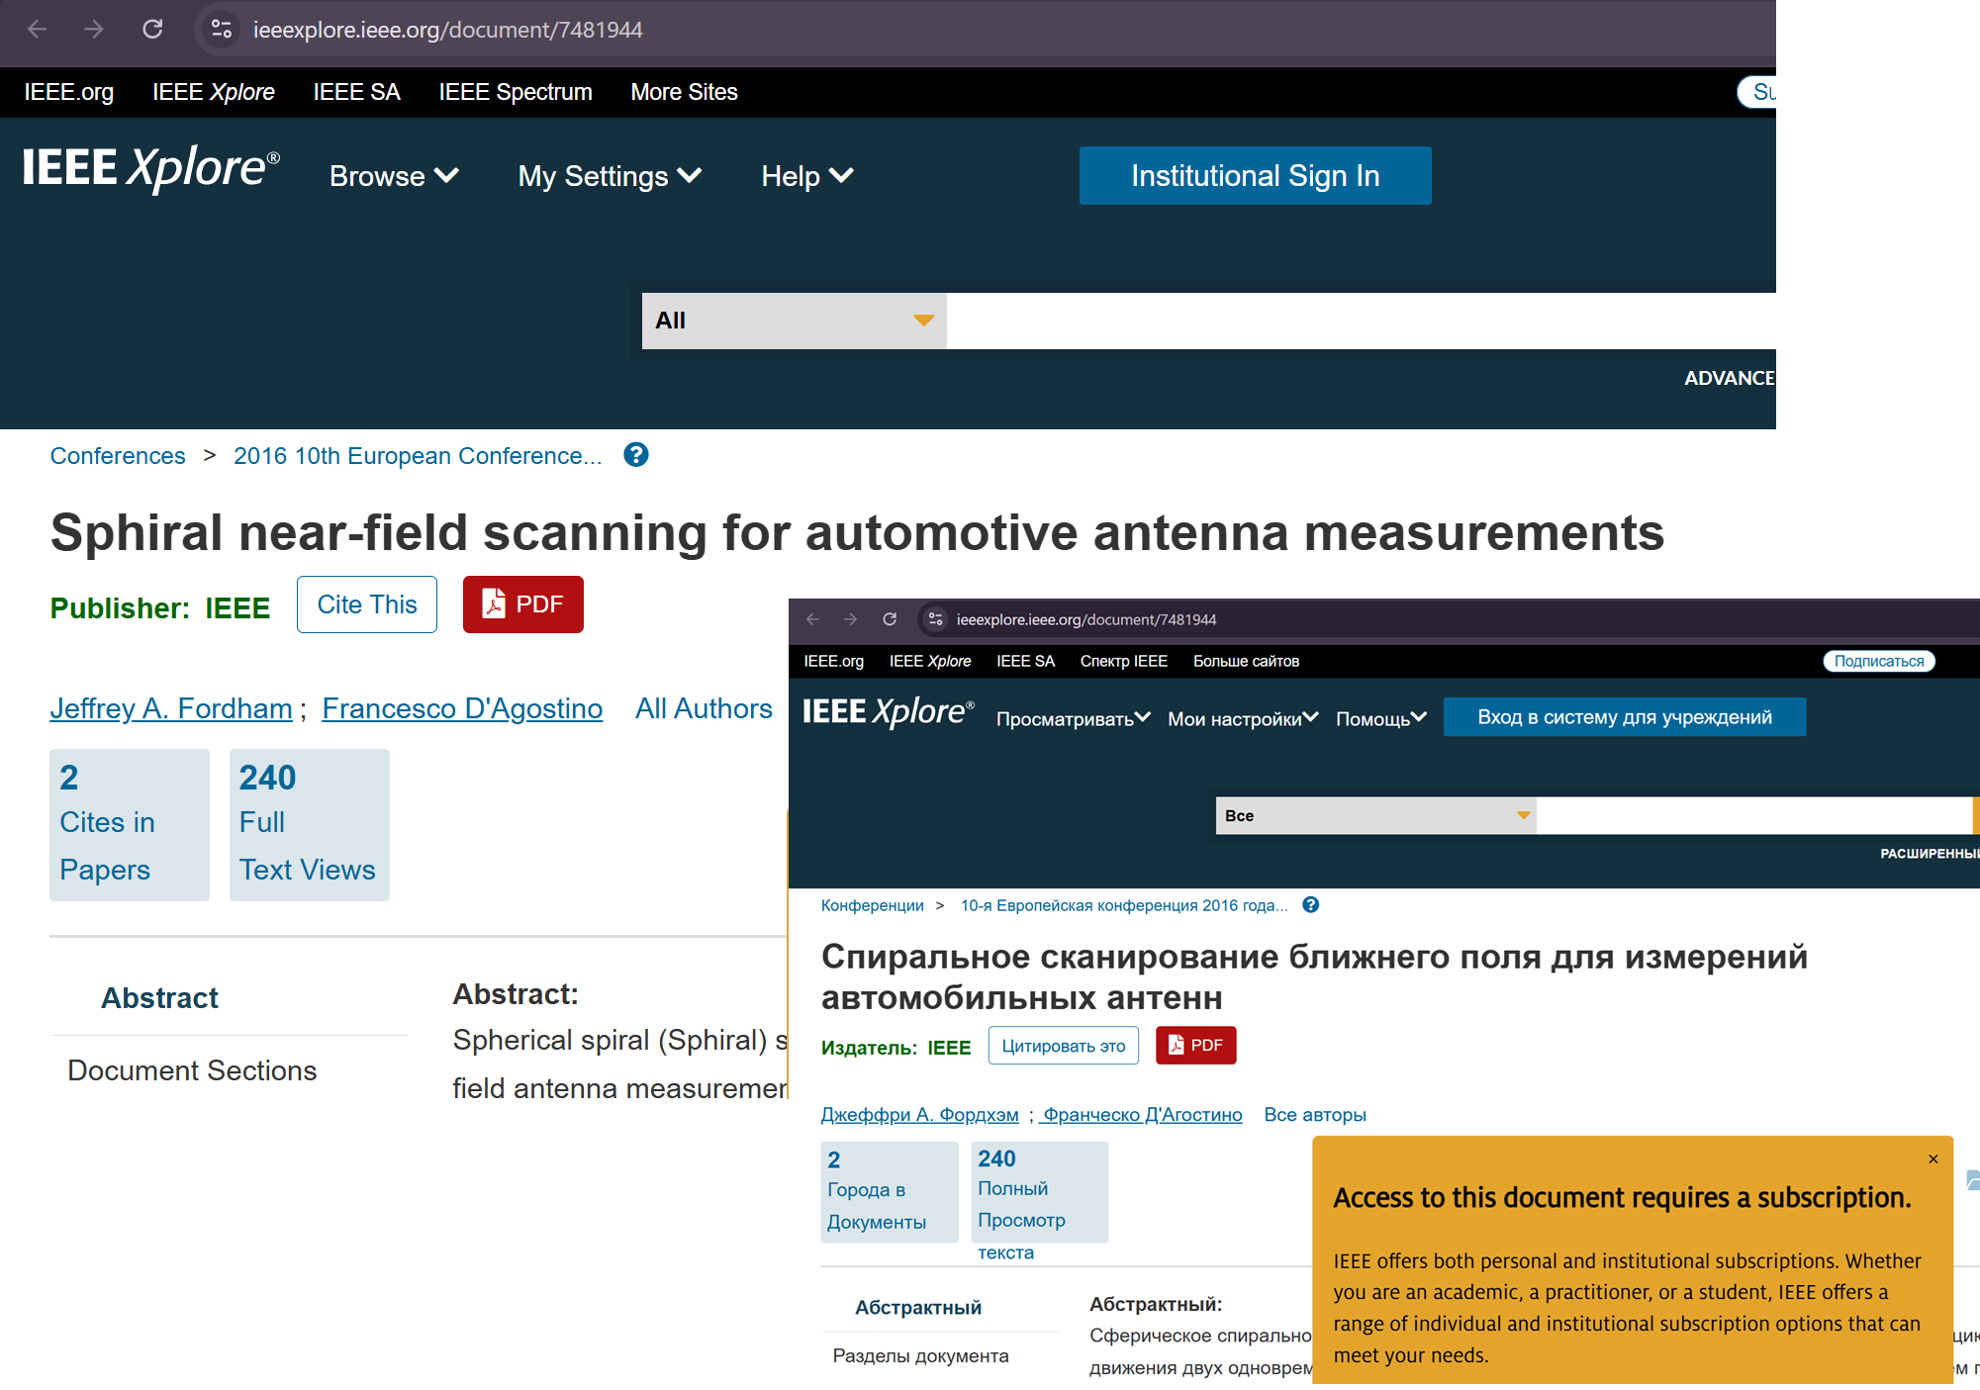
Task: Open Спектр IEEE in the Russian top bar
Action: tap(1124, 661)
